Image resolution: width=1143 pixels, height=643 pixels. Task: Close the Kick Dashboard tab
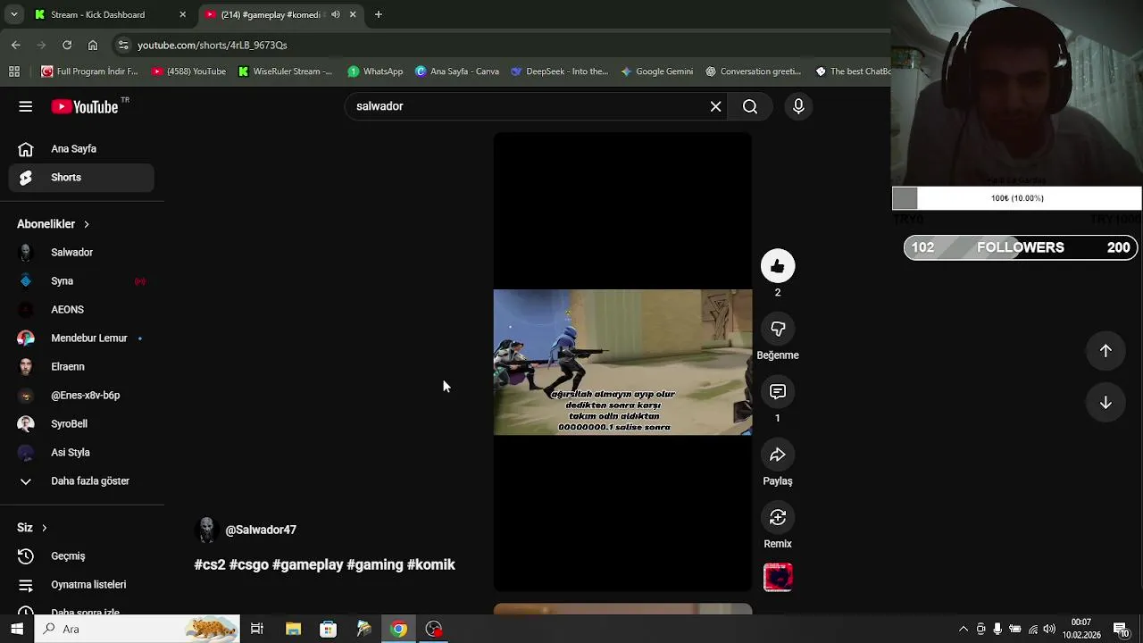[x=183, y=14]
